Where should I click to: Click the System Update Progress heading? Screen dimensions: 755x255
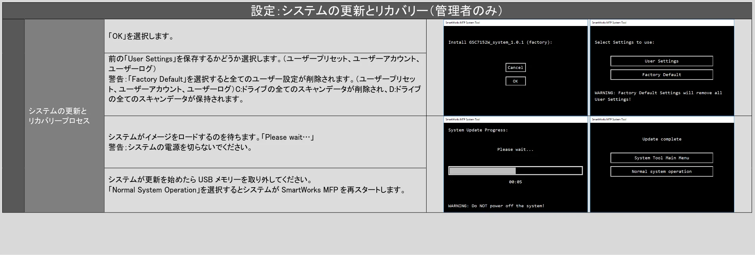click(x=478, y=130)
